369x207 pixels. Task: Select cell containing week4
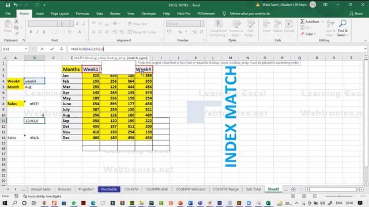(x=35, y=81)
